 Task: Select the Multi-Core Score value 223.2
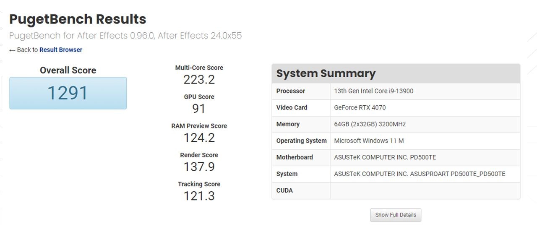[x=199, y=79]
